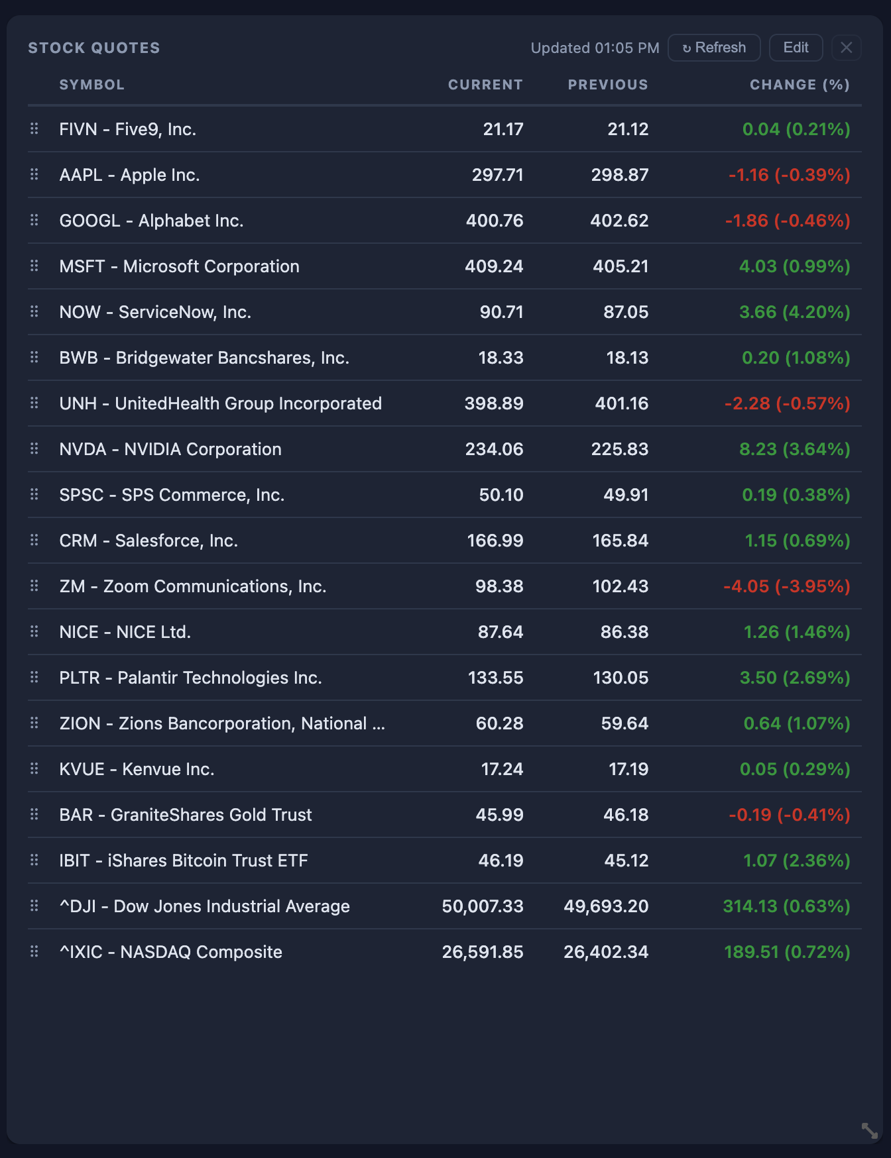Select NVDA - NVIDIA Corporation symbol

[170, 449]
